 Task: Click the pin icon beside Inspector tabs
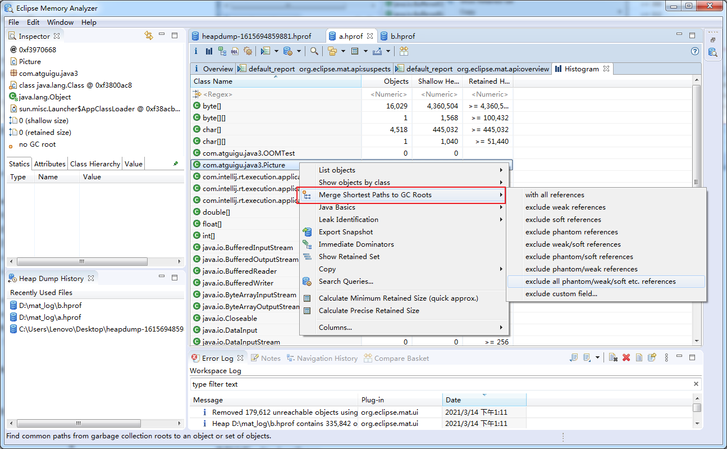coord(176,164)
